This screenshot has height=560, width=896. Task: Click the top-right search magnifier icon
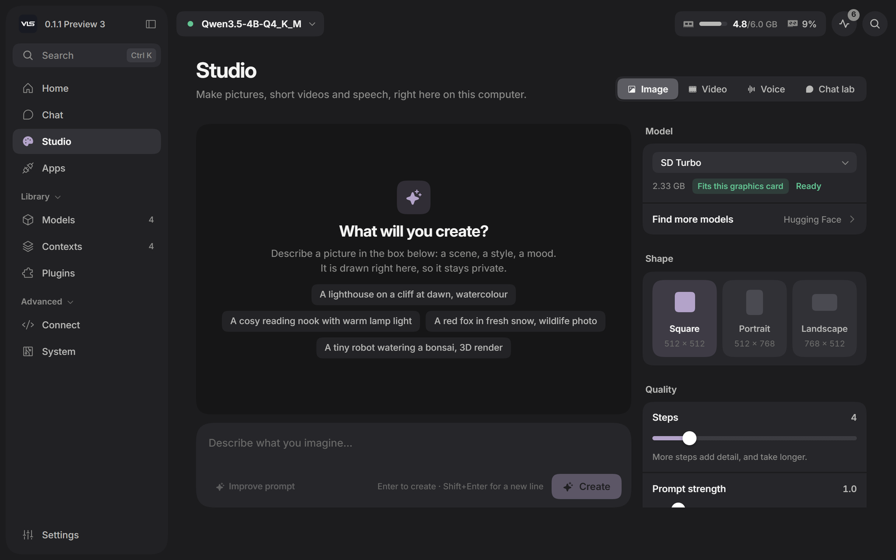pos(875,24)
